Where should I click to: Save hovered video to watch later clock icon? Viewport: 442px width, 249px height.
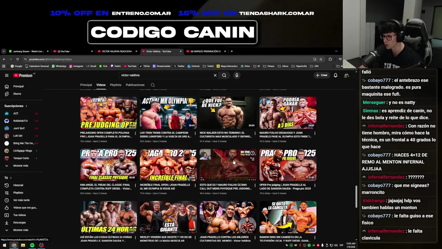[x=252, y=153]
